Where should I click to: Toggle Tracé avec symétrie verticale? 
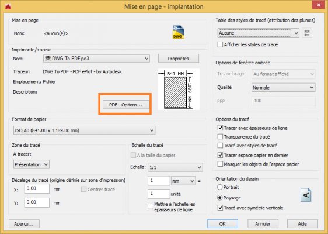pyautogui.click(x=220, y=208)
